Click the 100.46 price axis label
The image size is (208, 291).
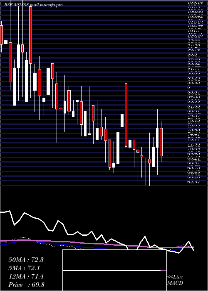point(195,35)
